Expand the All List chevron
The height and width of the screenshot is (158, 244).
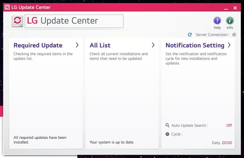tap(153, 45)
